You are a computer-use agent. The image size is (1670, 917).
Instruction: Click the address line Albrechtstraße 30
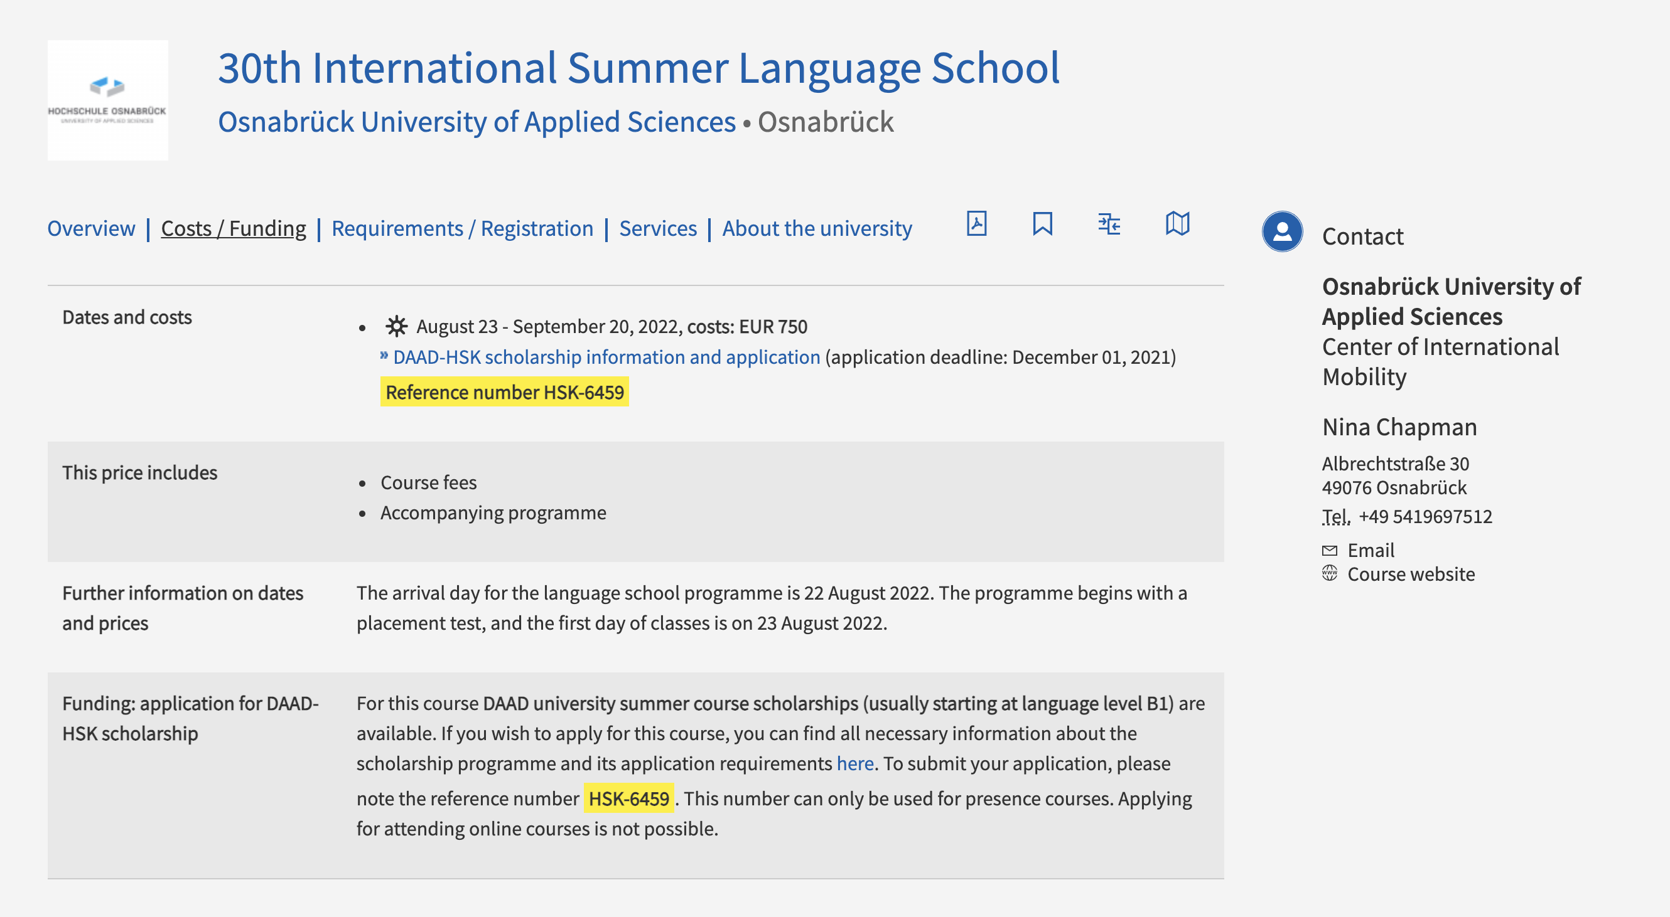point(1395,464)
